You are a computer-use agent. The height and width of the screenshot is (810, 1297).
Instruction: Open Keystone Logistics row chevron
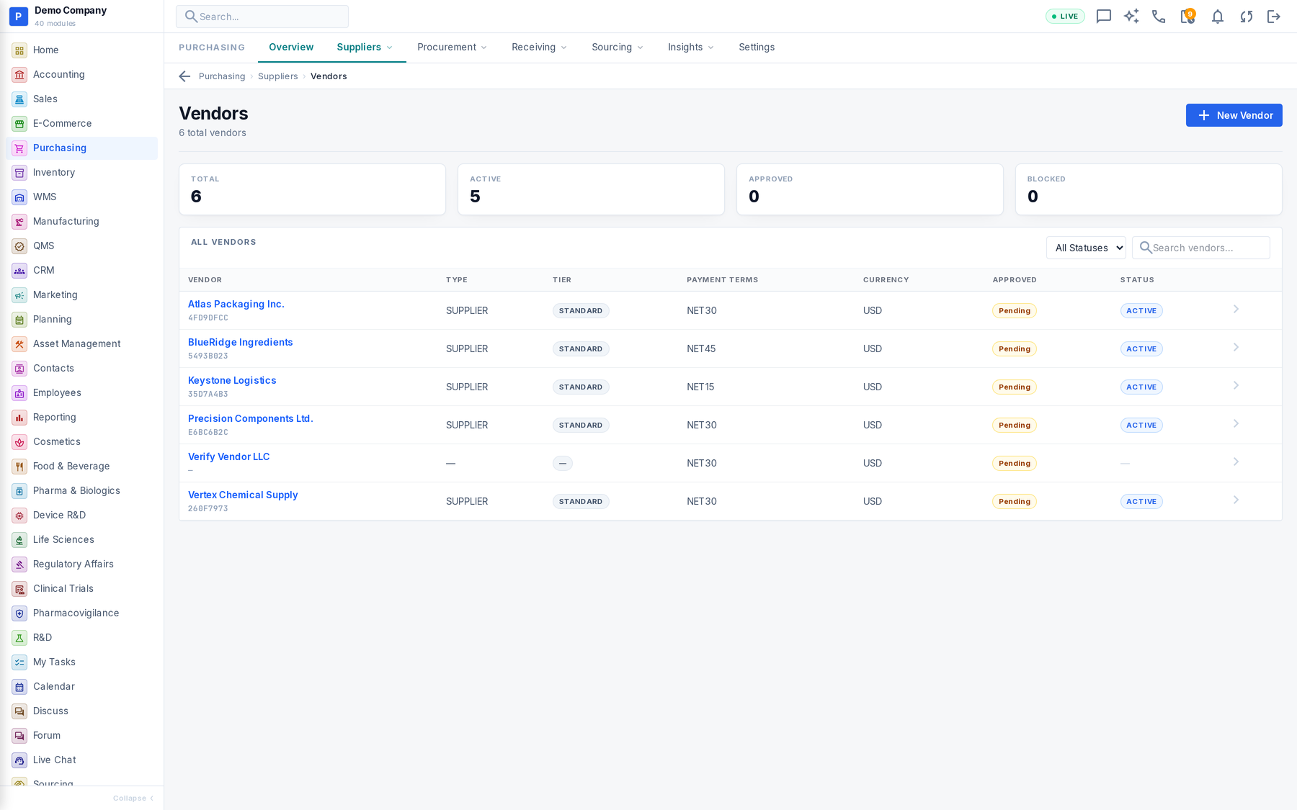click(x=1236, y=386)
